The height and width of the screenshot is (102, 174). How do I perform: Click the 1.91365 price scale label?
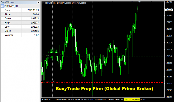click(x=169, y=77)
